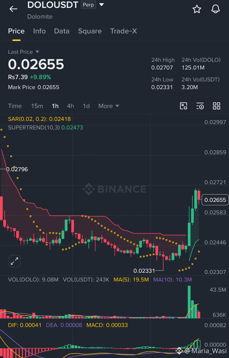The height and width of the screenshot is (358, 229).
Task: Switch to the Data tab
Action: (x=62, y=31)
